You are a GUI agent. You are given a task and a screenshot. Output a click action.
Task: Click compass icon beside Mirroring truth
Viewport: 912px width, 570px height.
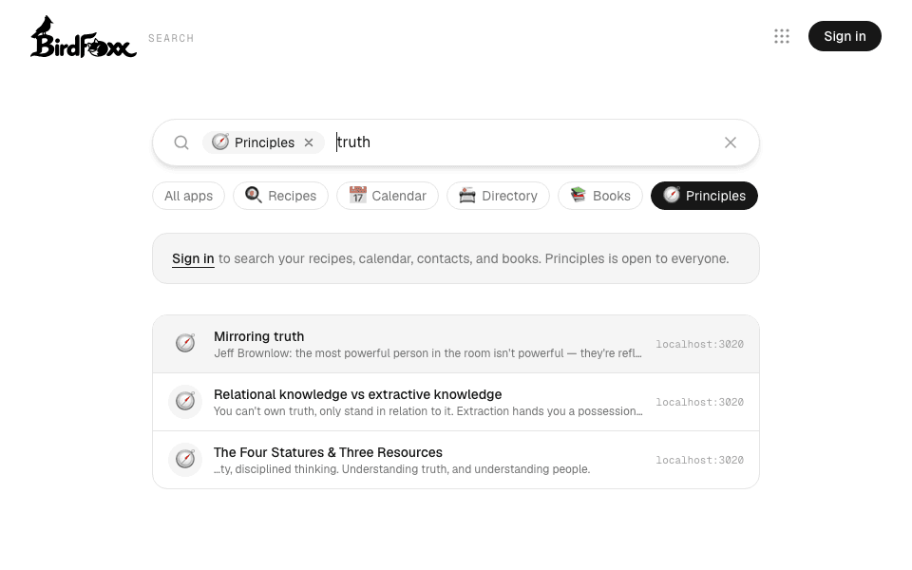click(x=185, y=343)
